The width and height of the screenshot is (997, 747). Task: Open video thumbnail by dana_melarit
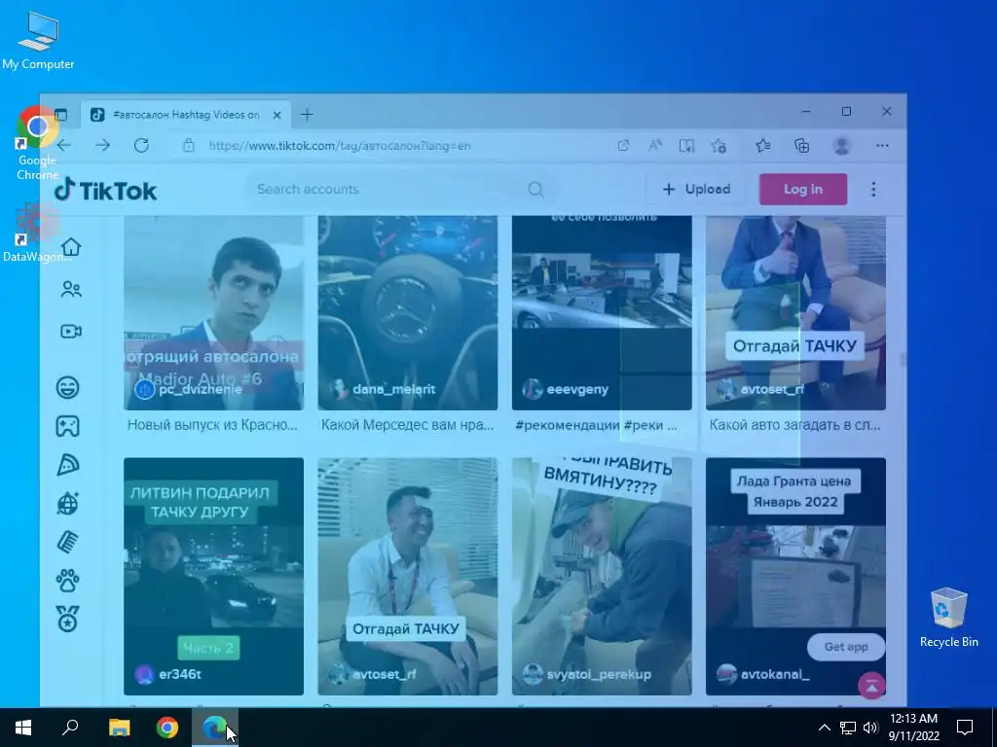(x=408, y=312)
